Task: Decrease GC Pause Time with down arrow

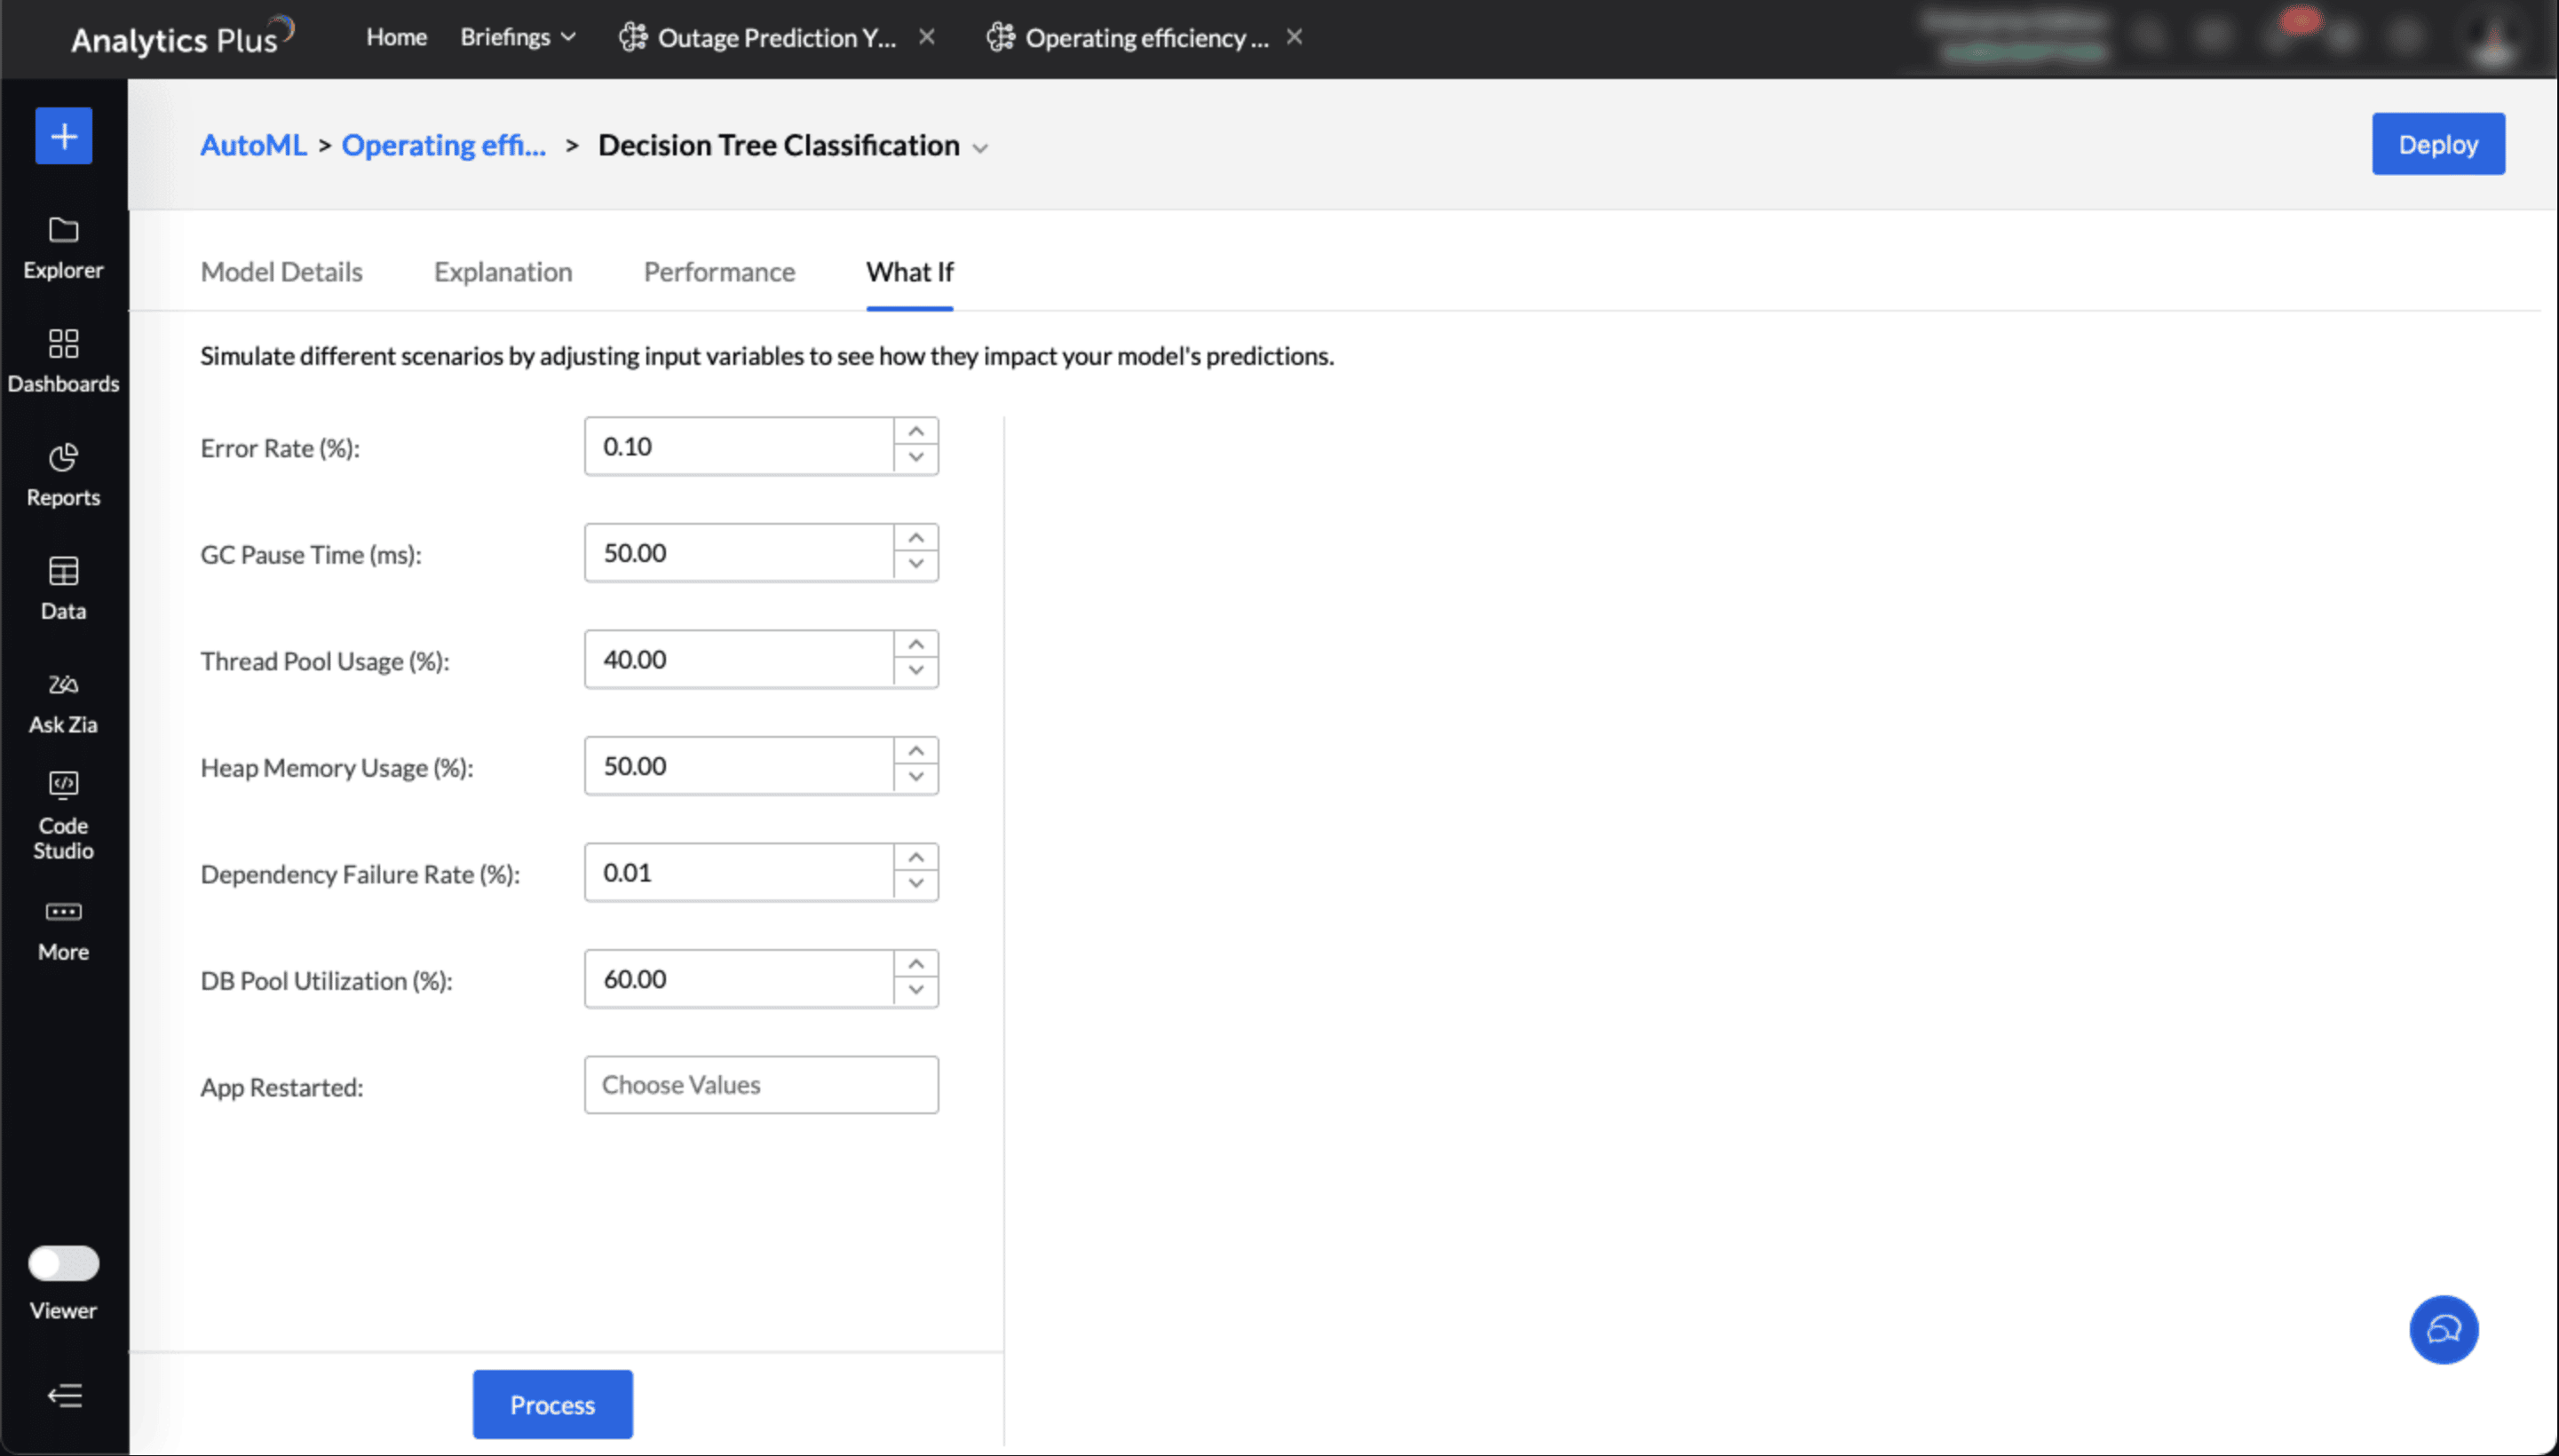Action: coord(915,565)
